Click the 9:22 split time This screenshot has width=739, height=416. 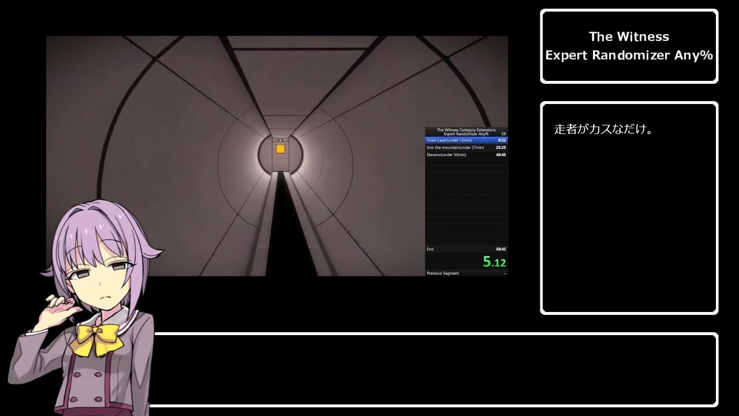coord(502,140)
